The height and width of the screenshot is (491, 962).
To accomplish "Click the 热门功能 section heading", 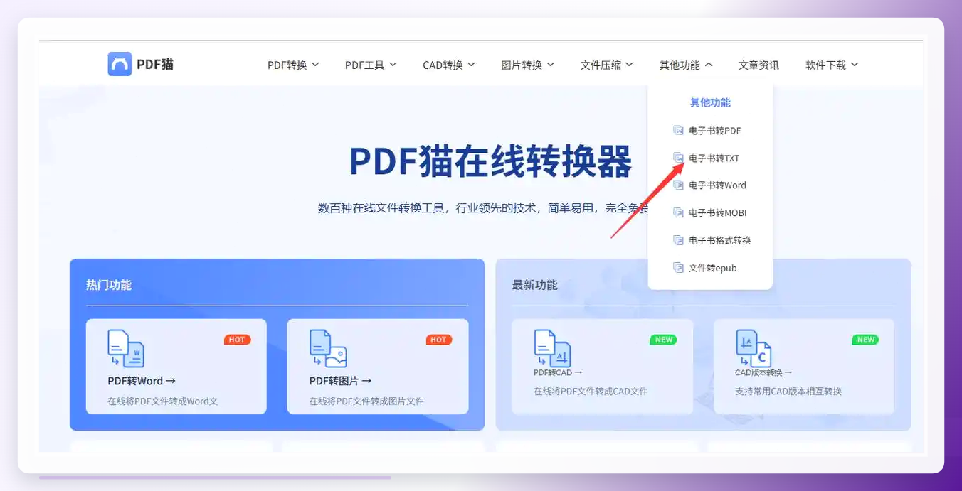I will coord(109,285).
